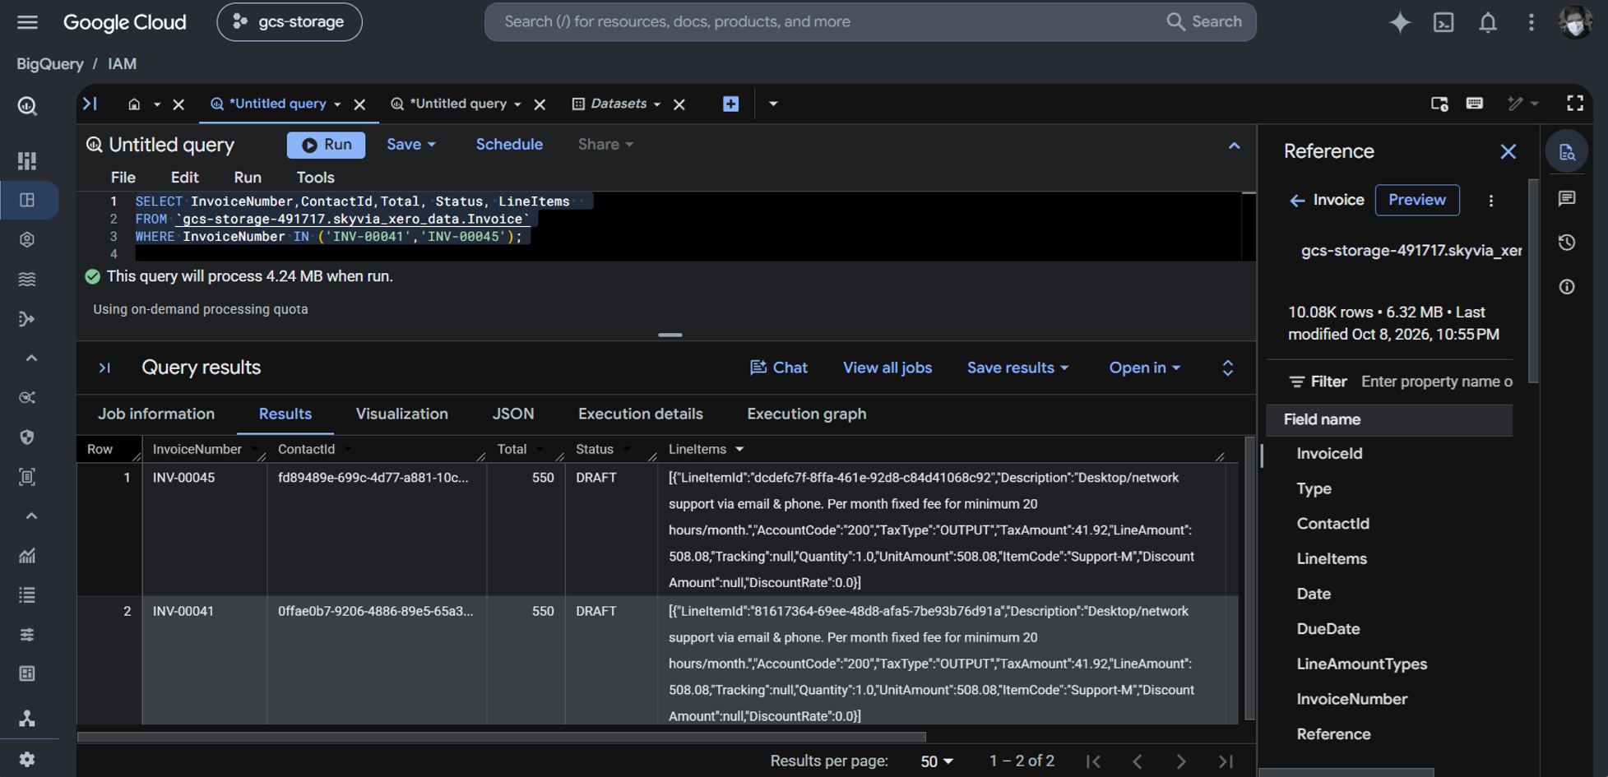Run the query with the blue Run button
1608x777 pixels.
327,145
